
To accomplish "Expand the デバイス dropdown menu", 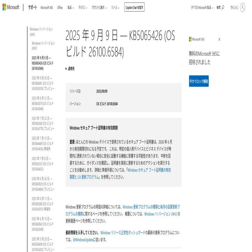I will click(83, 8).
